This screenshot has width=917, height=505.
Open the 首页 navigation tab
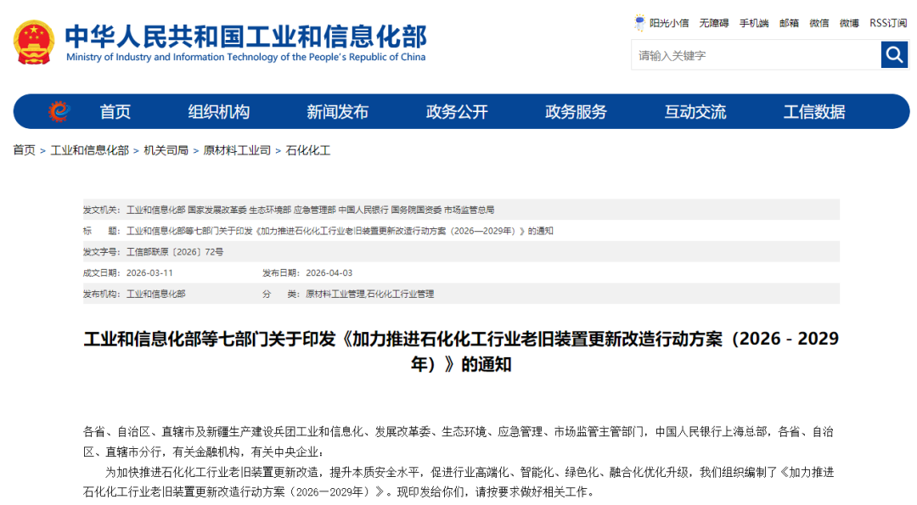[x=115, y=112]
